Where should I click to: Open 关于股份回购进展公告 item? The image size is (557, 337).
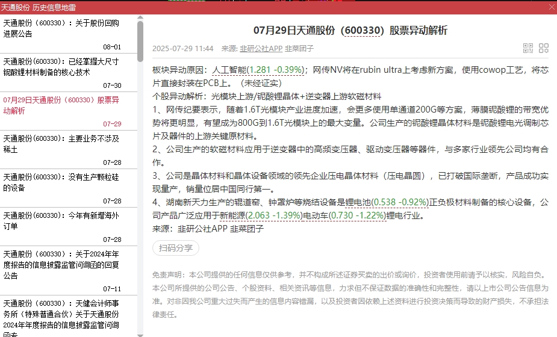coord(69,34)
